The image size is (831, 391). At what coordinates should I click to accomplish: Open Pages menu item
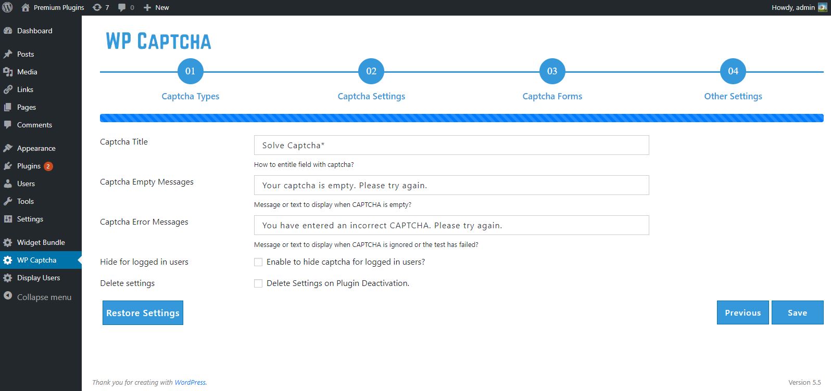point(41,107)
